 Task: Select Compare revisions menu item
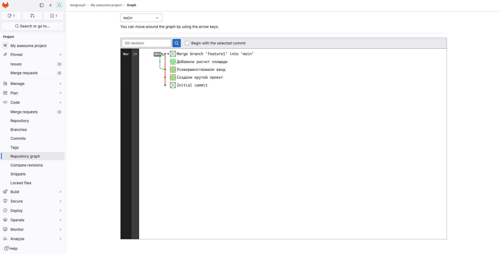26,165
